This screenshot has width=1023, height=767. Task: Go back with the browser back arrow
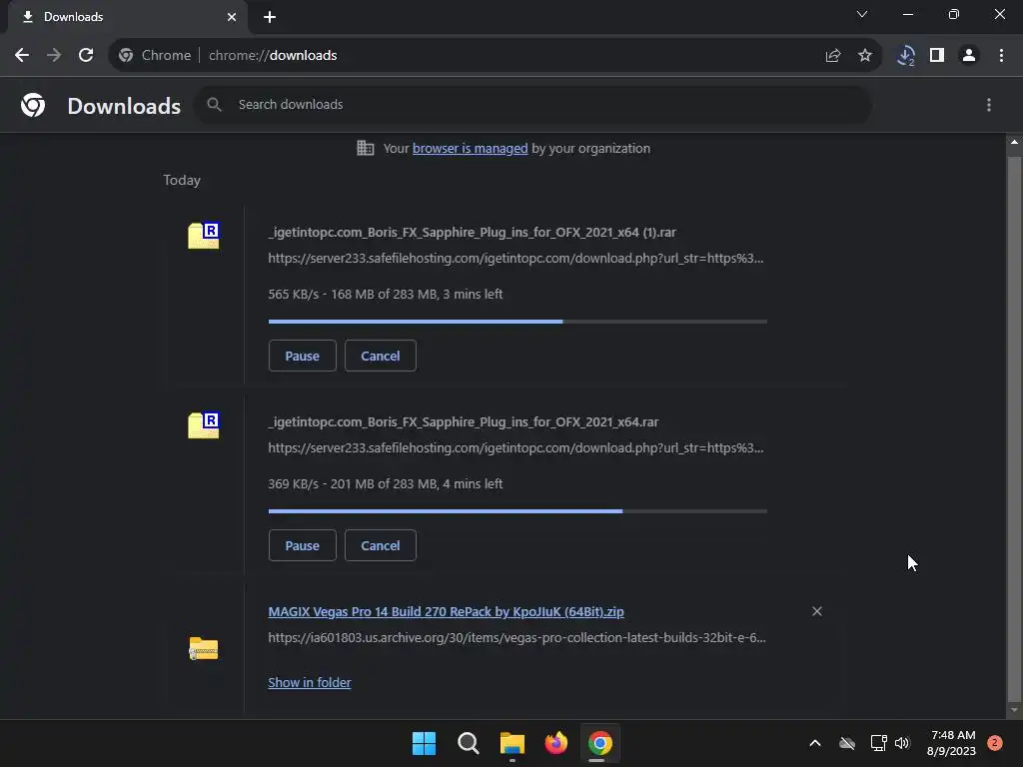[22, 56]
